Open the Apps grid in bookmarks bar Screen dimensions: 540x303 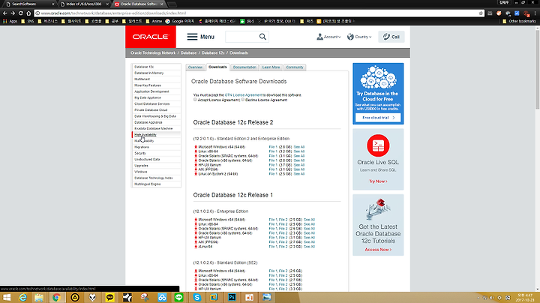[x=10, y=21]
